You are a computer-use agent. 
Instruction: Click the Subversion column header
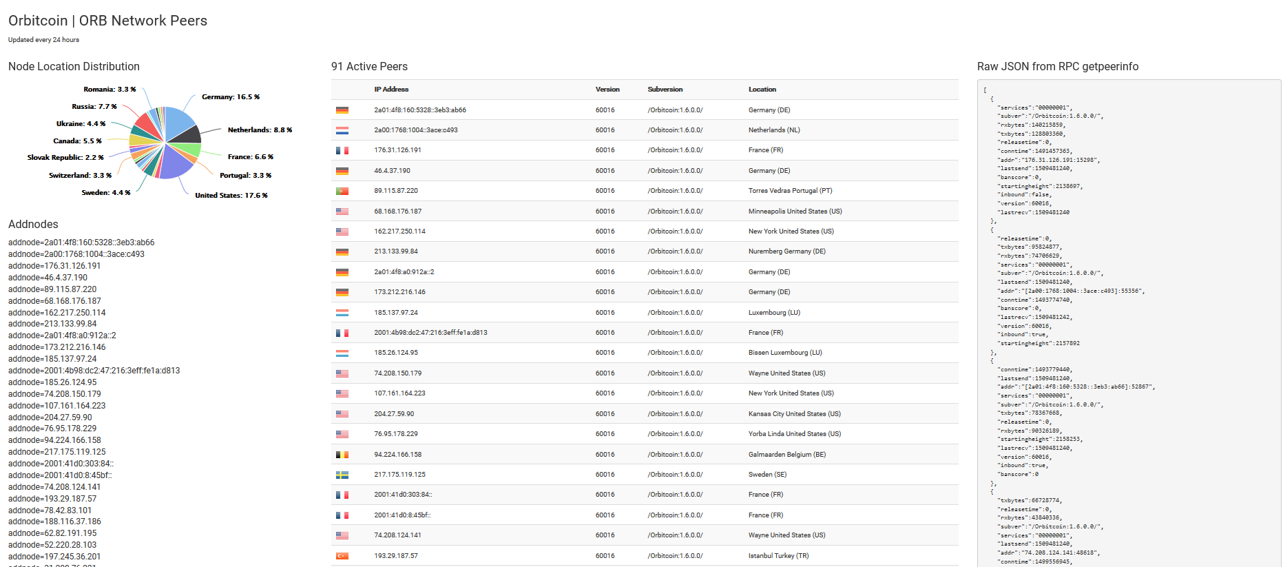[x=665, y=90]
